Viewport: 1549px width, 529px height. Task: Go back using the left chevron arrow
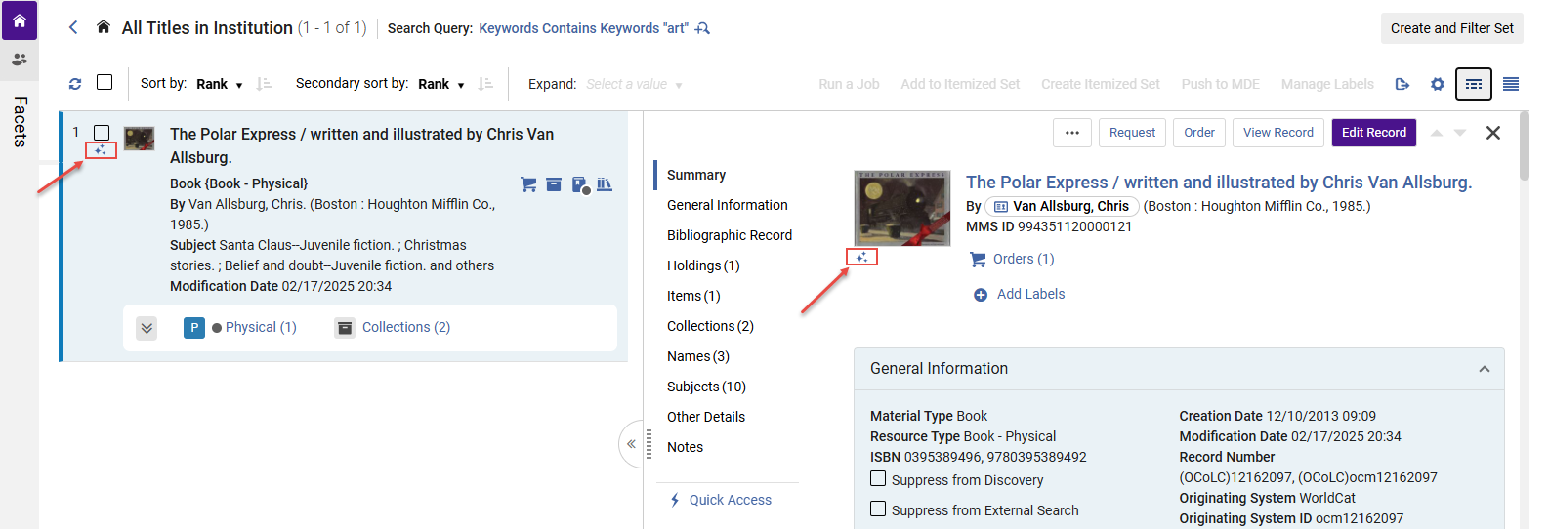(73, 27)
